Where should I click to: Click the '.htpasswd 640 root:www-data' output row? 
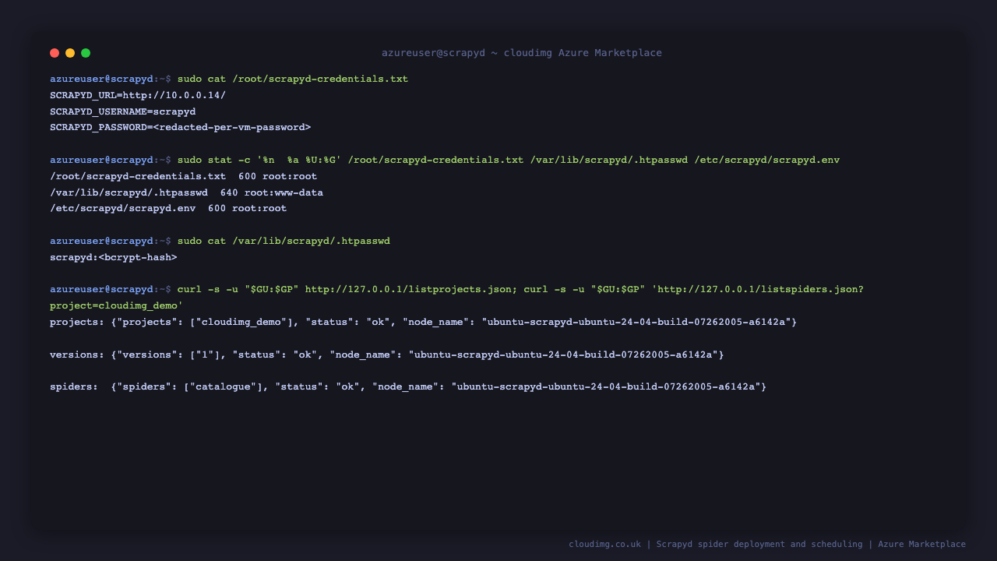(187, 192)
